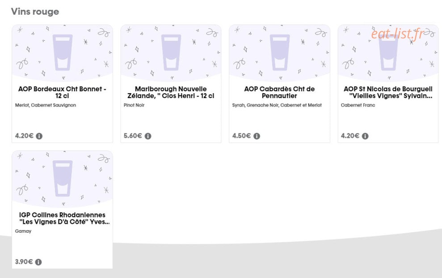
Task: Open AOP Cabardès Cht de Pennautier title
Action: (x=279, y=92)
